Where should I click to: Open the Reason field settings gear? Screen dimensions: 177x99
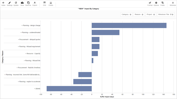tap(142, 15)
